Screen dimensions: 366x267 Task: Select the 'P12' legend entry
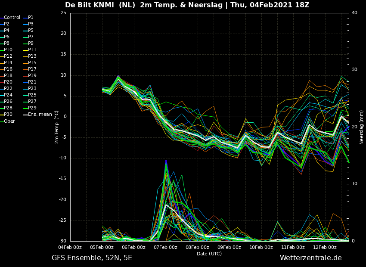tap(6, 56)
